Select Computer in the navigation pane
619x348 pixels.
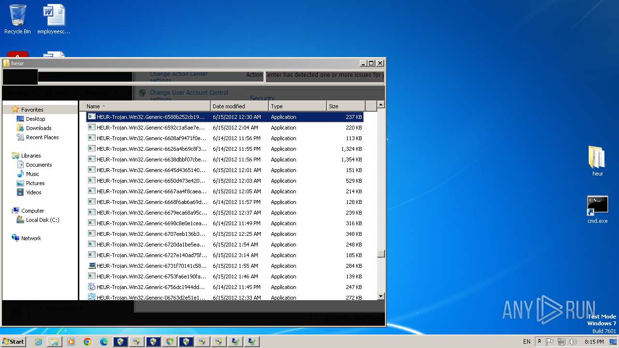[32, 211]
